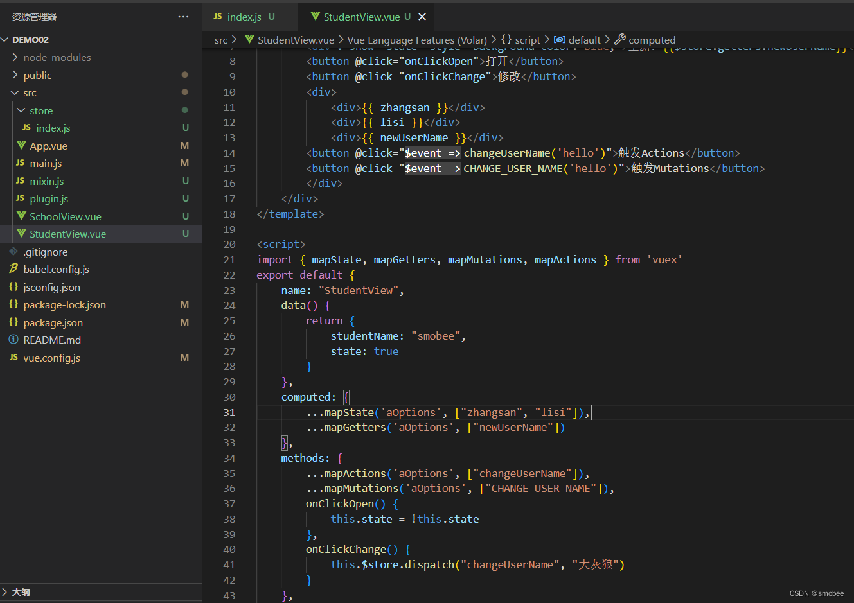Click the default breadcrumb segment

(x=585, y=40)
